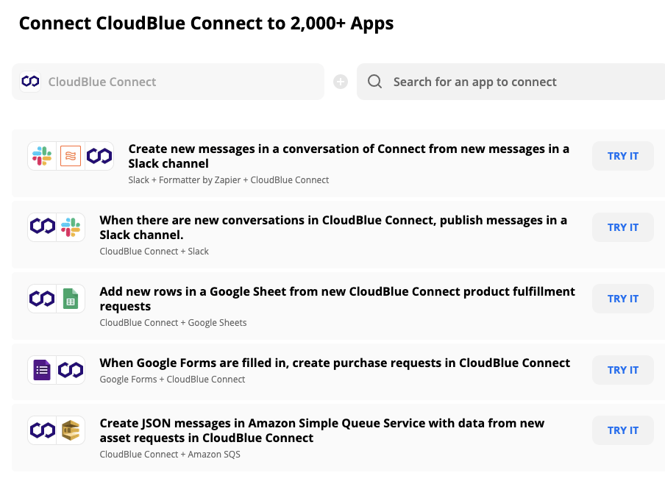Try the Google Sheet fulfillment requests zap

click(622, 299)
